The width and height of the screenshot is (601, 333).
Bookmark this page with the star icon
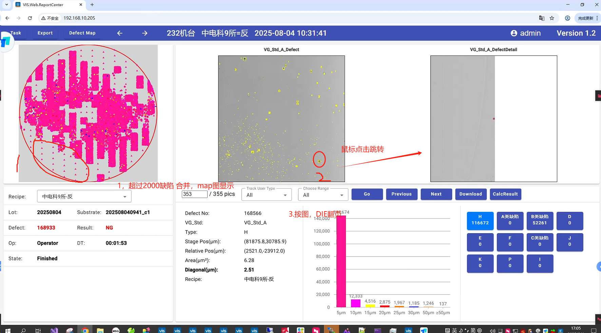[x=552, y=18]
